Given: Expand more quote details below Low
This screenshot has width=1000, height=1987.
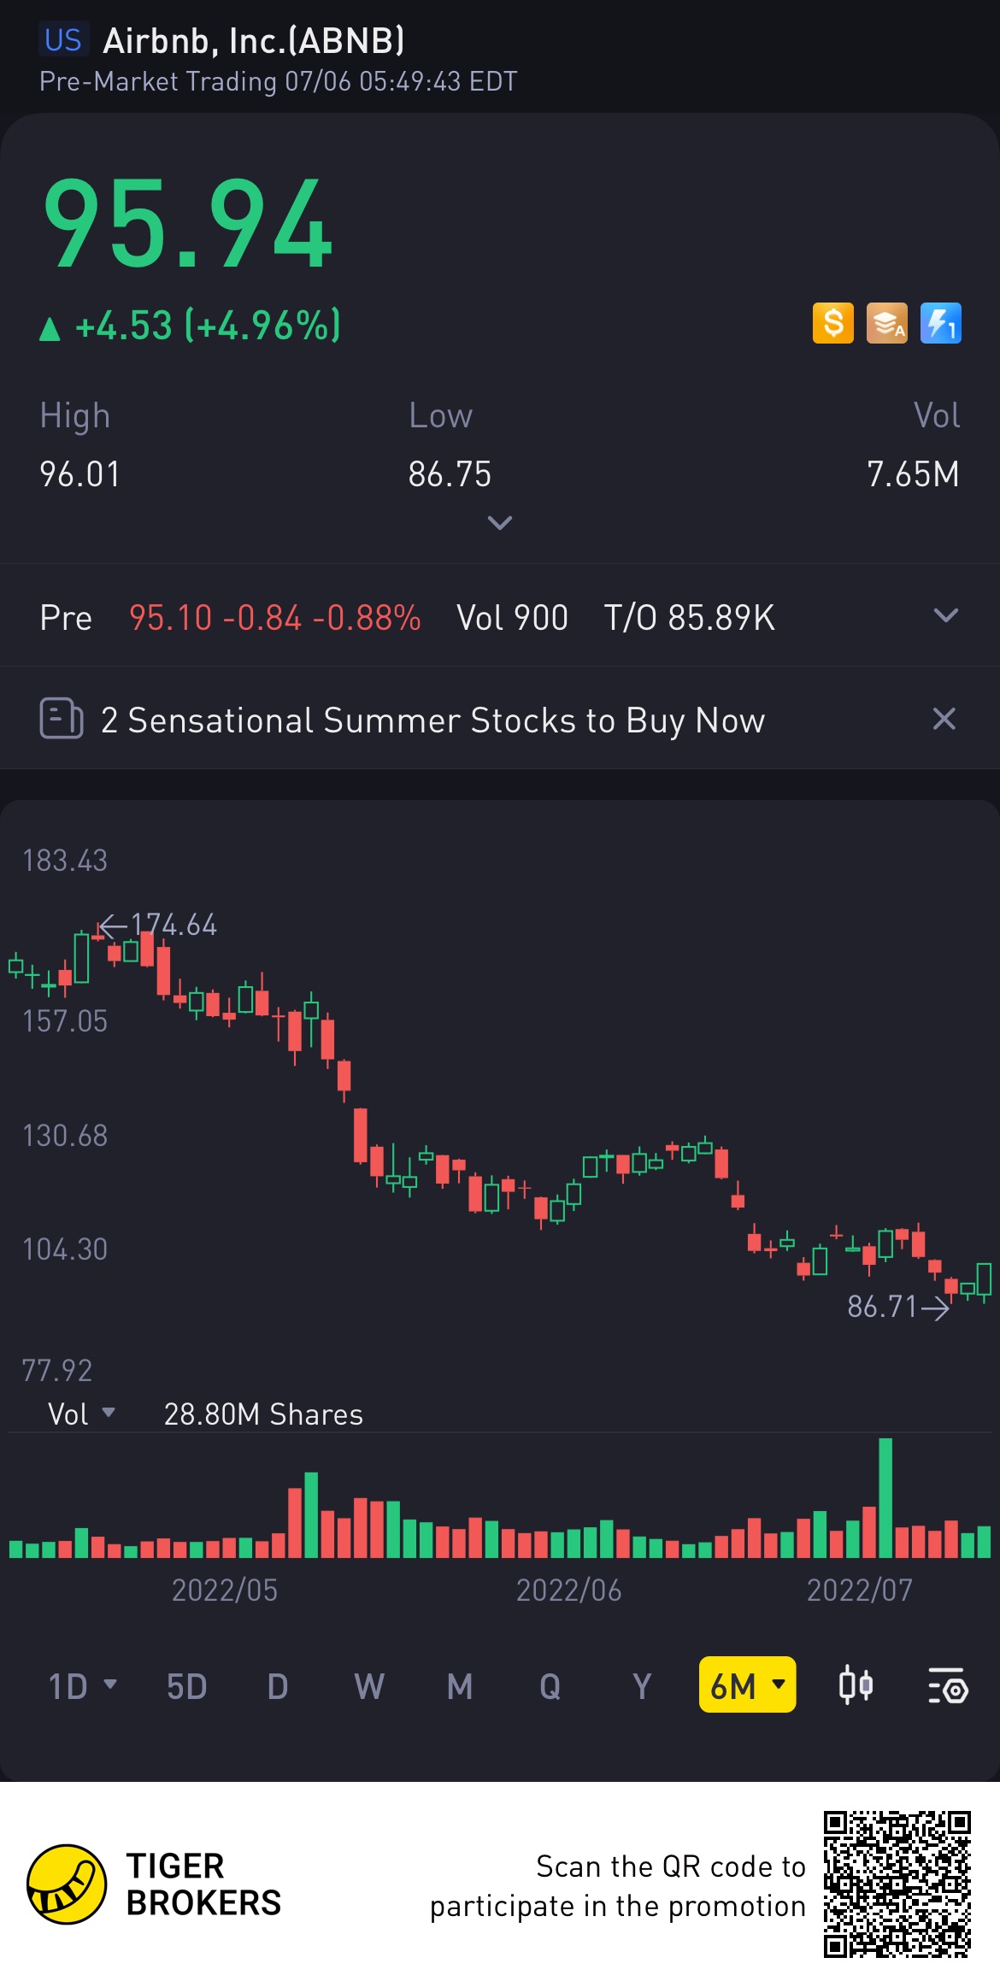Looking at the screenshot, I should (x=500, y=522).
